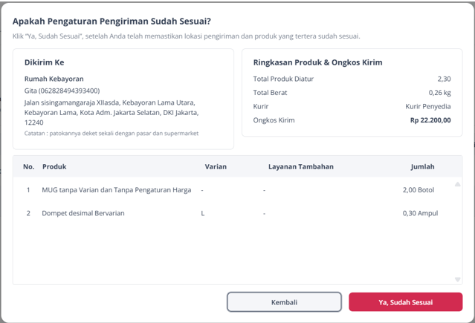Screen dimensions: 475x323
Task: Click the Rumah Kebayoran address name
Action: [54, 79]
